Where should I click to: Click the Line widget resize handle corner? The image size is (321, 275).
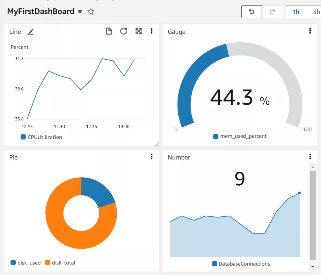156,143
